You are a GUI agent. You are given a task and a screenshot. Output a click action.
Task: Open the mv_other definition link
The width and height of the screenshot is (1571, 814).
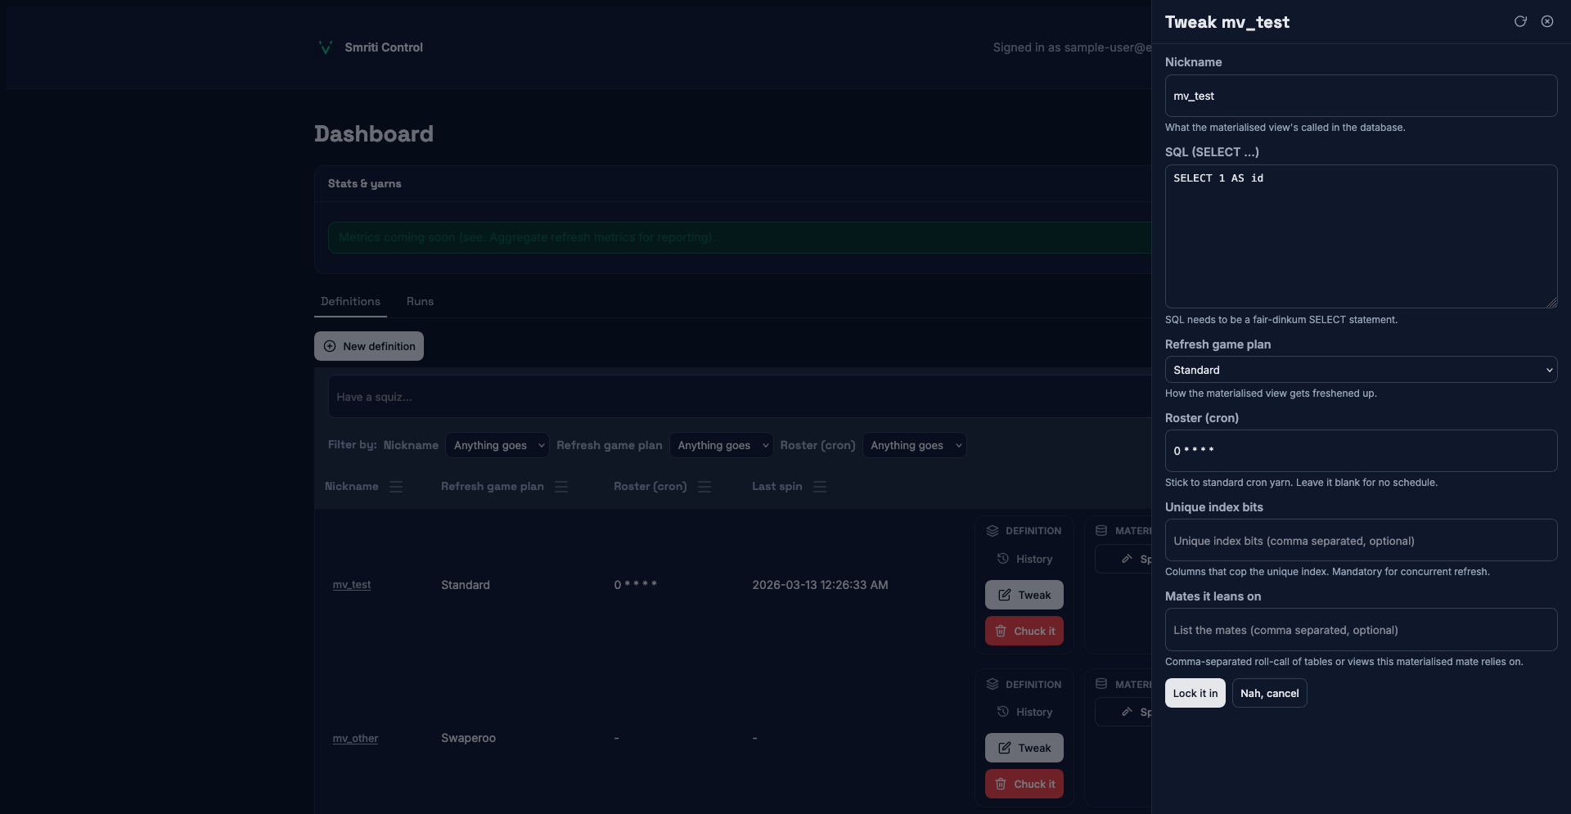355,739
